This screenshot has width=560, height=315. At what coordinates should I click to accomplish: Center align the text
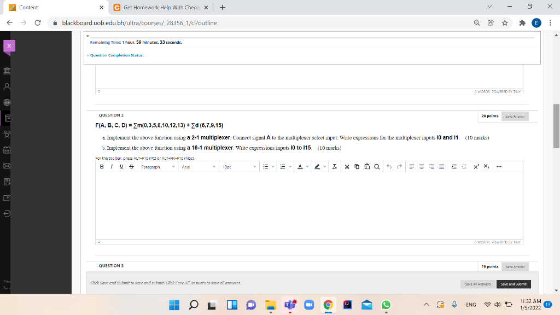[x=422, y=166]
